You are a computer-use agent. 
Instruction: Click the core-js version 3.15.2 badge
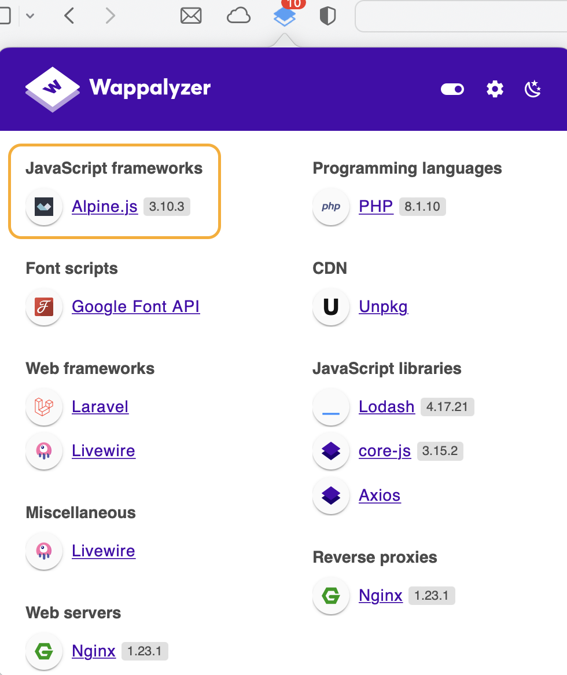(440, 451)
